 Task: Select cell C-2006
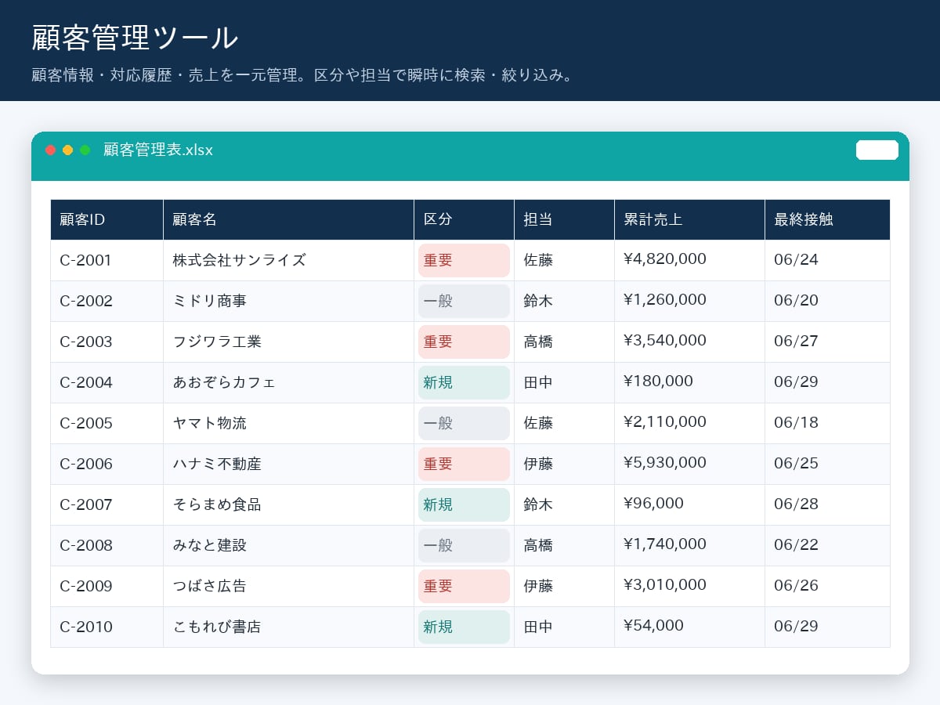coord(107,465)
